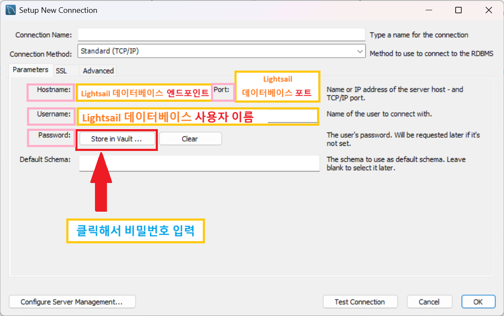The height and width of the screenshot is (316, 504).
Task: Click the Username input field
Action: point(198,117)
